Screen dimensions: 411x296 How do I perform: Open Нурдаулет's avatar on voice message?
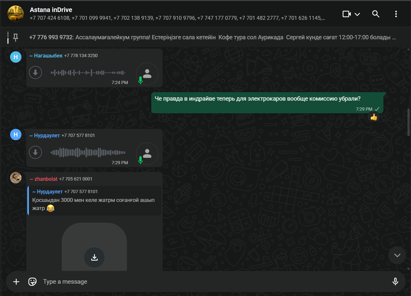pyautogui.click(x=147, y=154)
